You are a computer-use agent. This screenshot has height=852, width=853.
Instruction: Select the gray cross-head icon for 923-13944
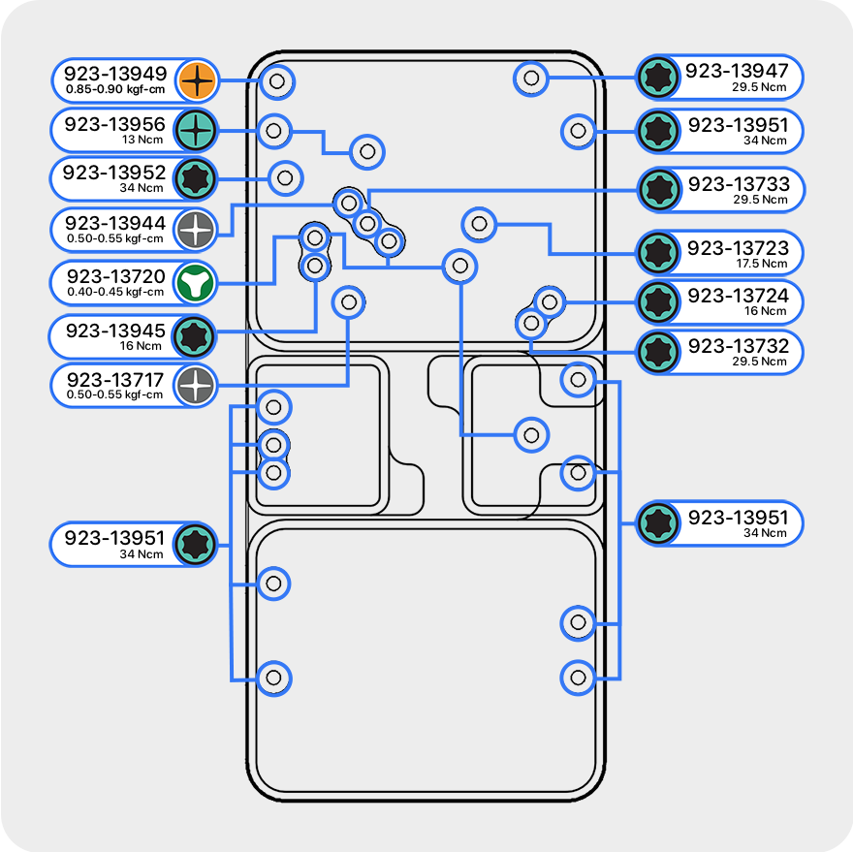tap(196, 230)
